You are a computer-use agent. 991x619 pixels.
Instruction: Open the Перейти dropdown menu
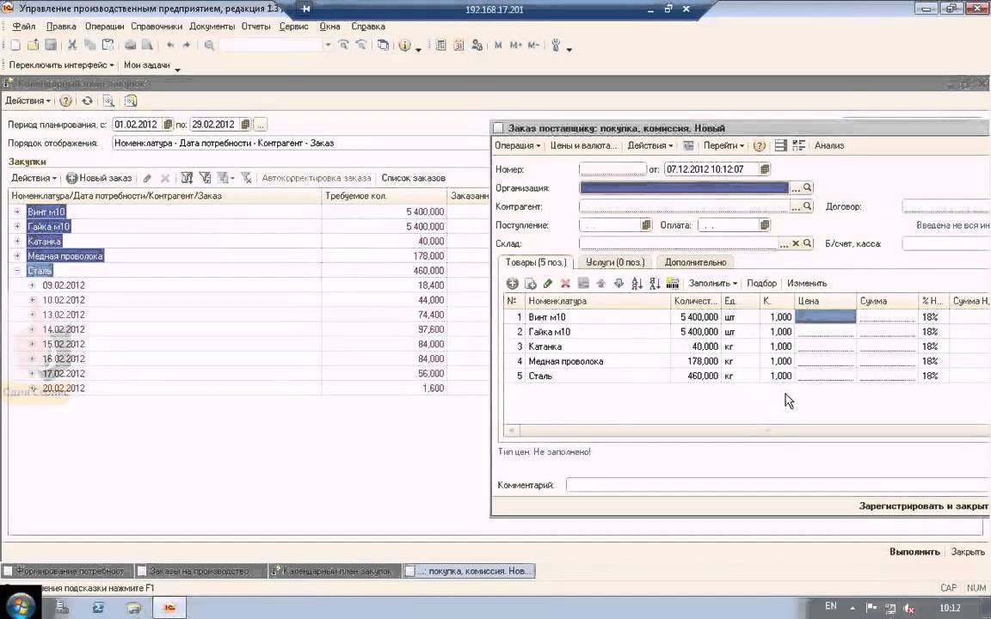coord(723,146)
